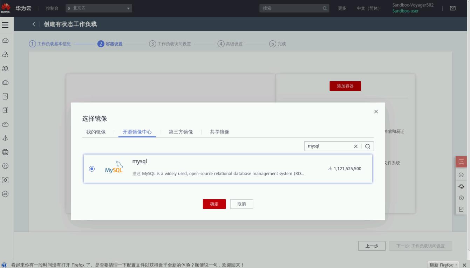Click the search magnifier in top bar
Screen dimensions: 470x268
[325, 8]
